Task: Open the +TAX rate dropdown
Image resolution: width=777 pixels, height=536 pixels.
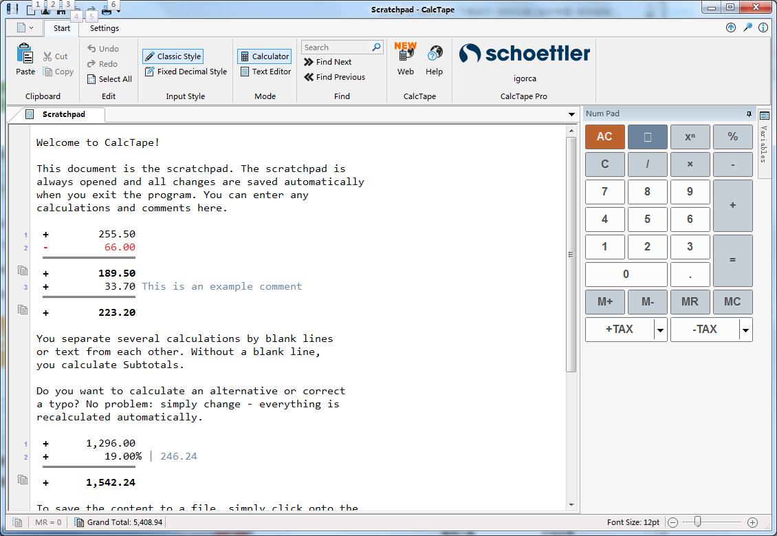Action: click(659, 329)
